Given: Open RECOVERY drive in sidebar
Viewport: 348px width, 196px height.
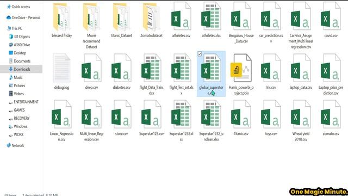Looking at the screenshot, I should [19, 118].
